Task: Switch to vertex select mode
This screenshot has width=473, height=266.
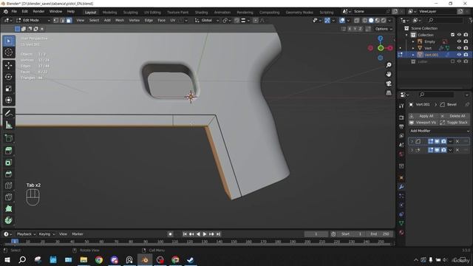Action: (56, 20)
